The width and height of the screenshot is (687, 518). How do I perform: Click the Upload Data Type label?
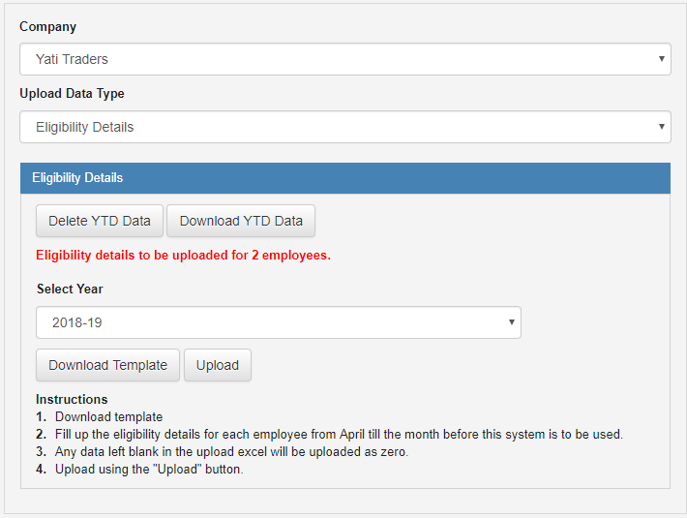(x=72, y=94)
